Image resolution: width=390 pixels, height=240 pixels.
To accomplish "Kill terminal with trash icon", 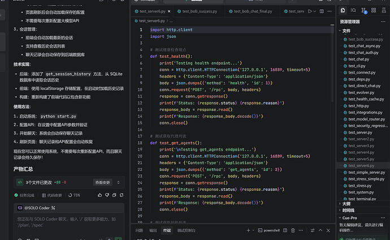I will coord(293,230).
